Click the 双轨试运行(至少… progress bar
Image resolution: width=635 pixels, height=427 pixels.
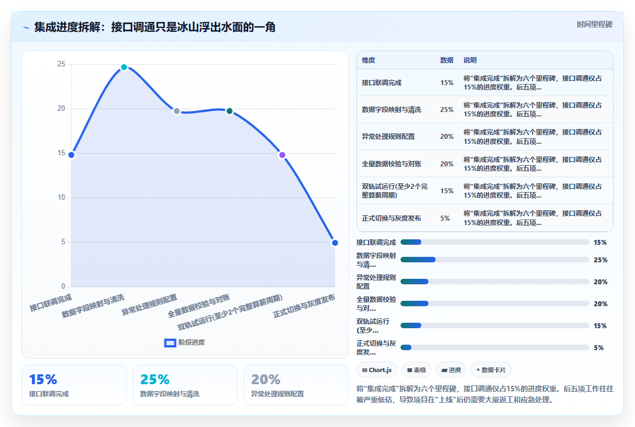coord(494,325)
